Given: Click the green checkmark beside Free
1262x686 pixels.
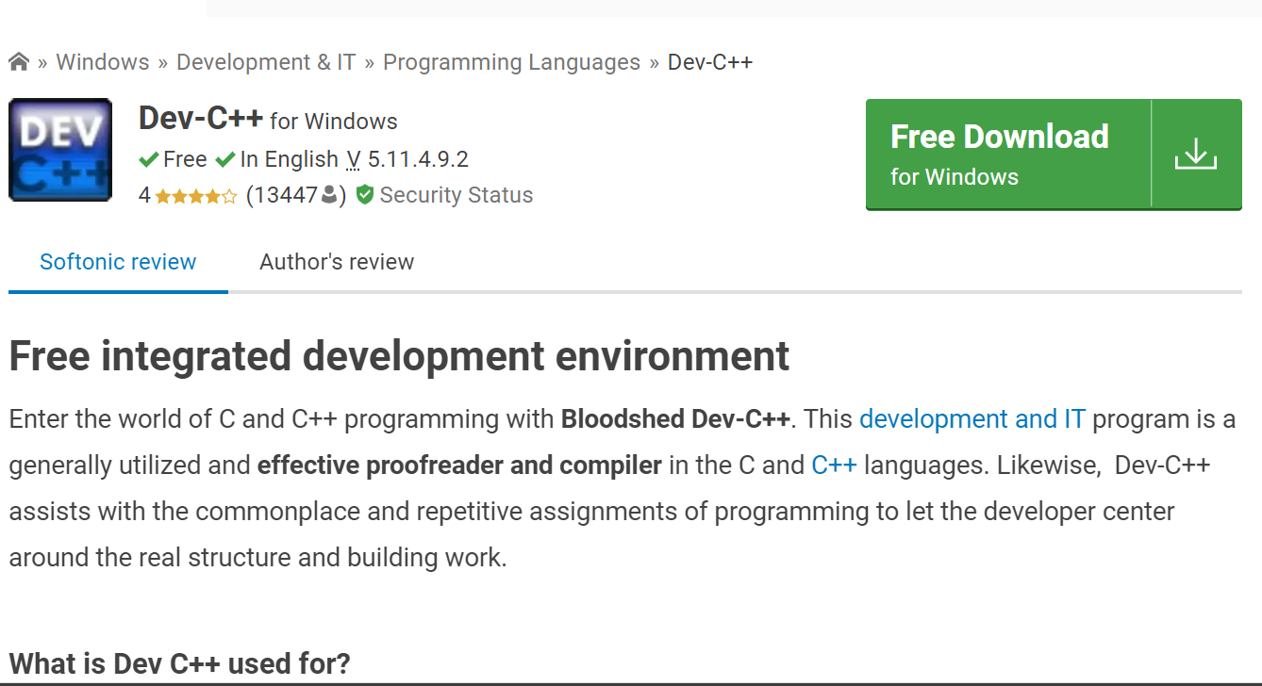Looking at the screenshot, I should click(148, 158).
